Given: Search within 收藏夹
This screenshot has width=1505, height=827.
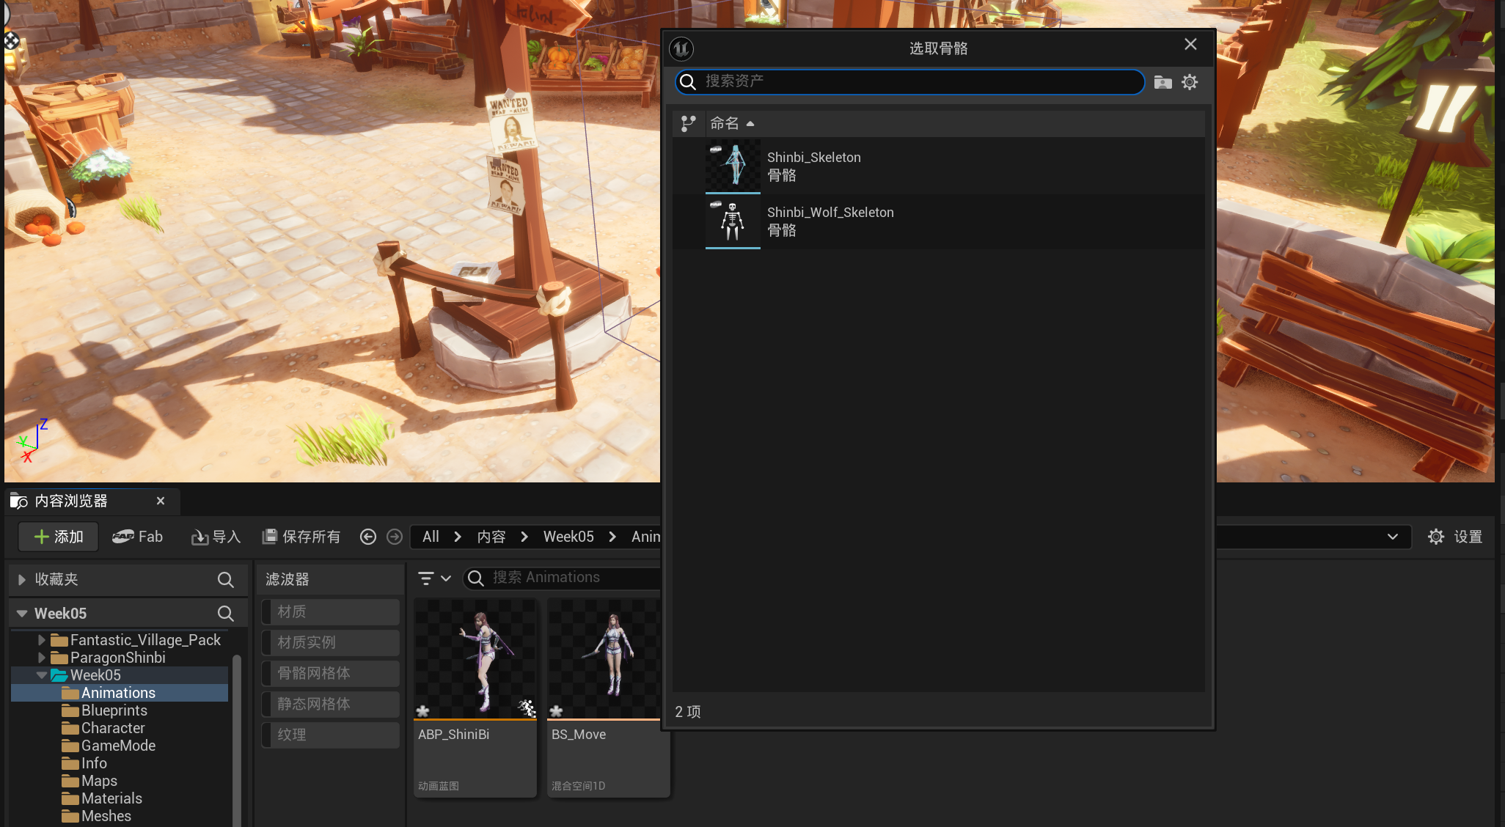Looking at the screenshot, I should 226,579.
